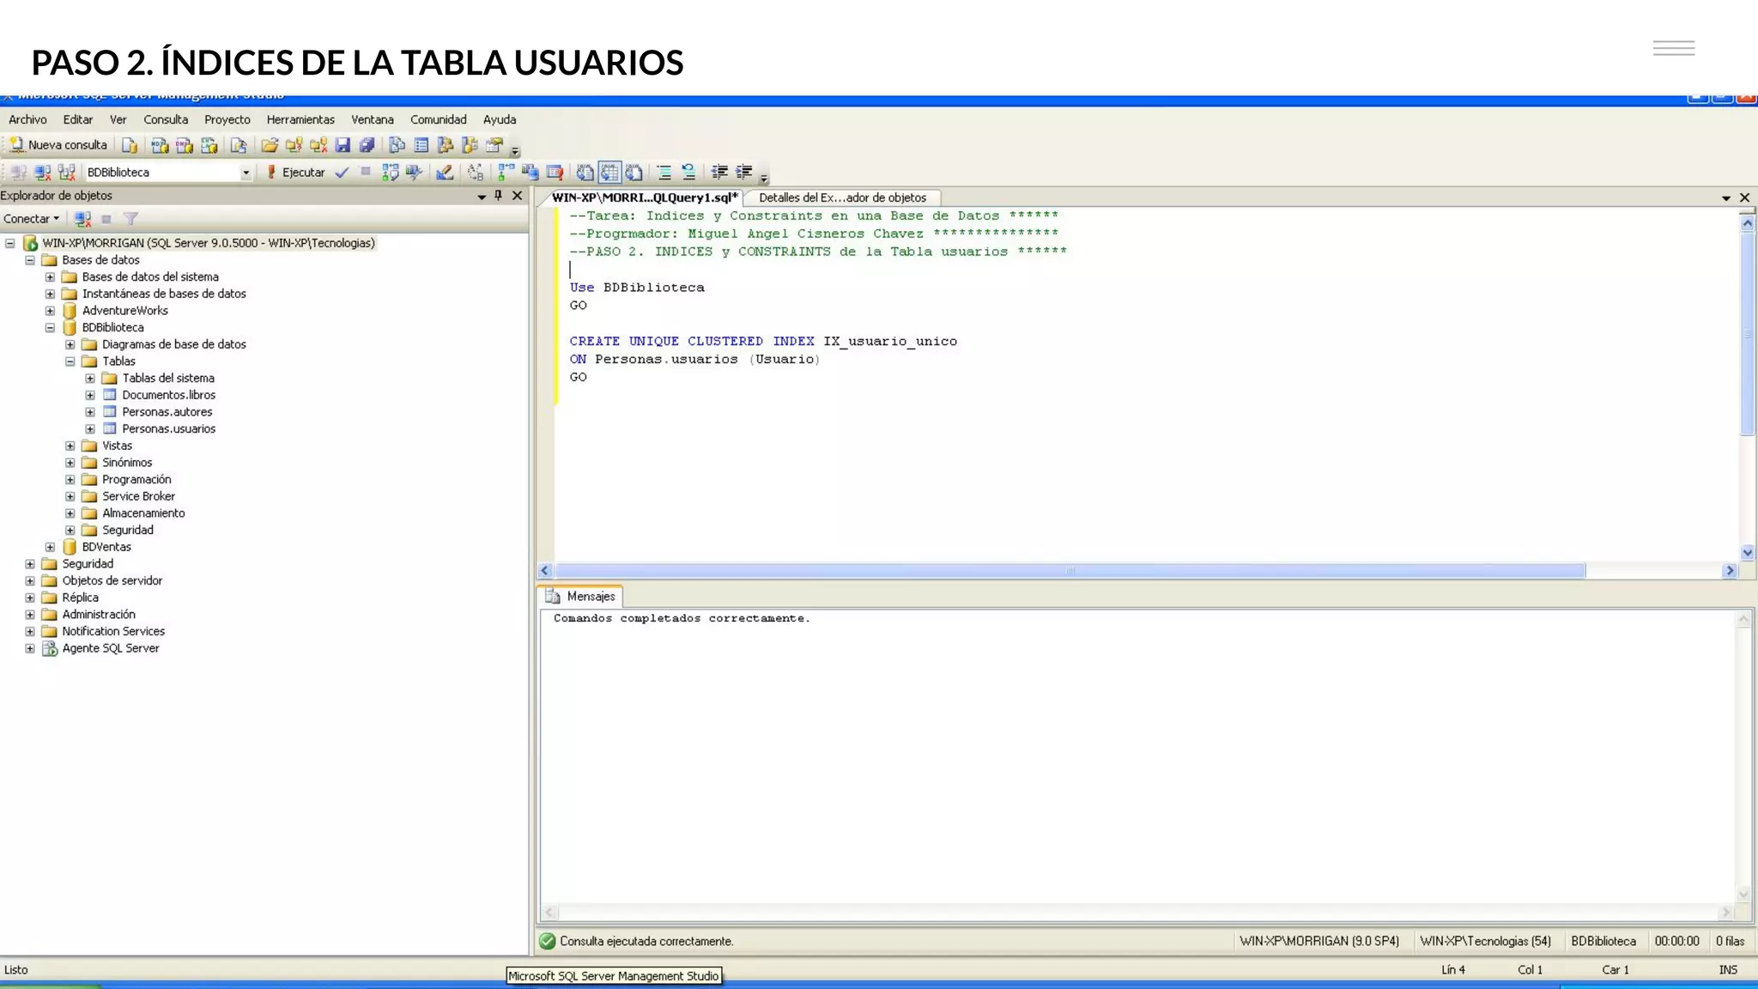
Task: Click the Save All icon
Action: tap(367, 145)
